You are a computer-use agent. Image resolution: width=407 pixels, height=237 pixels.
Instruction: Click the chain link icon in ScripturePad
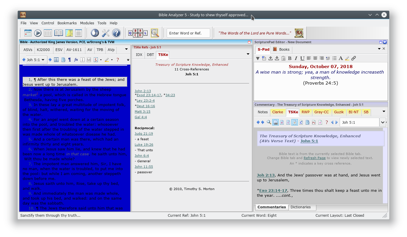click(354, 58)
